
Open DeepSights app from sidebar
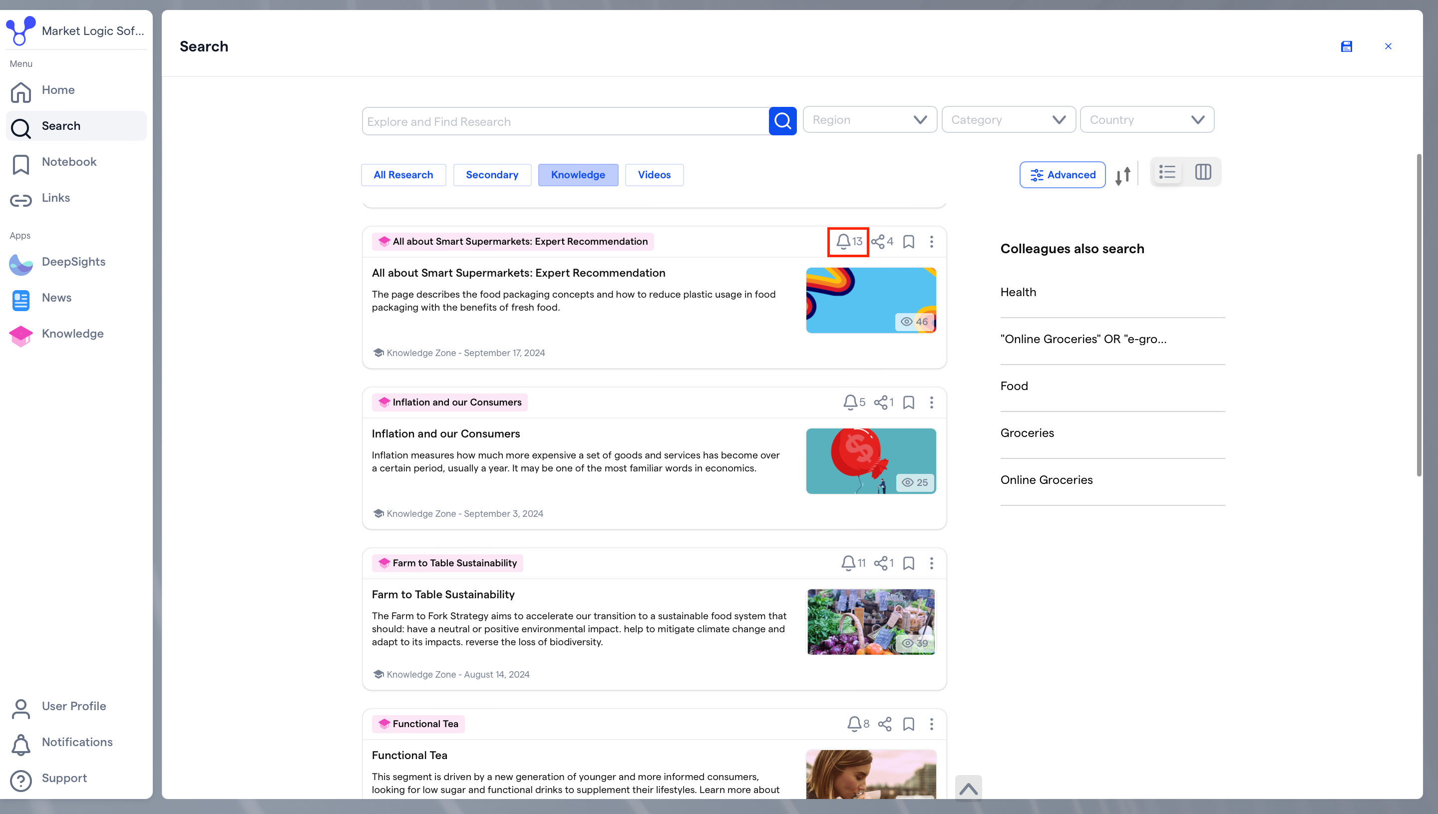pyautogui.click(x=73, y=262)
